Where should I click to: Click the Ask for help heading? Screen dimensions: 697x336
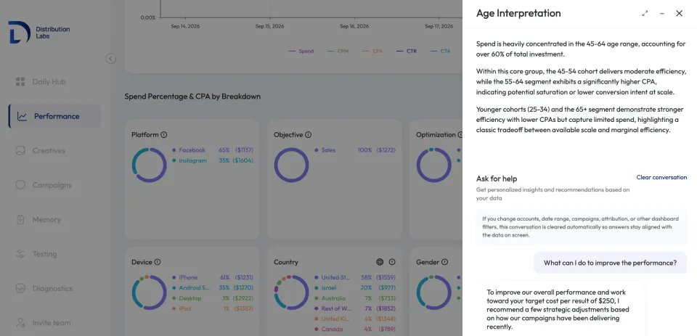(497, 179)
